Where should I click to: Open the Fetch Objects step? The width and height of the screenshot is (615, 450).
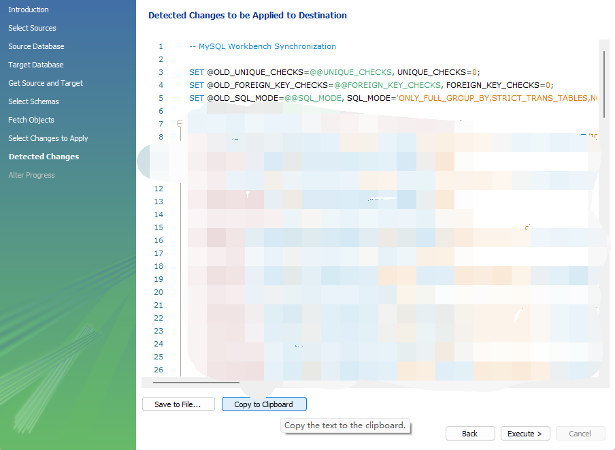tap(31, 120)
